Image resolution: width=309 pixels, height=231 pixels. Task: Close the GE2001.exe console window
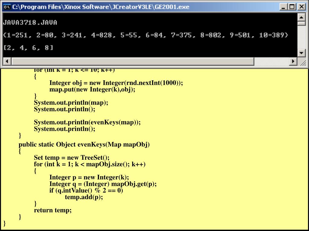click(x=301, y=7)
